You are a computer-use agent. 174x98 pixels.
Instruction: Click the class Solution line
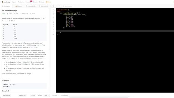tap(63, 10)
